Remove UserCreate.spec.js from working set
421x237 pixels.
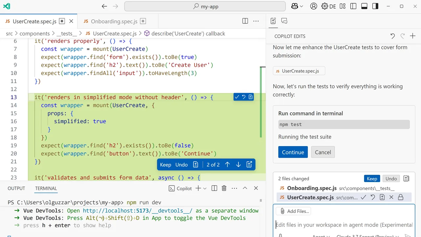coord(391,197)
